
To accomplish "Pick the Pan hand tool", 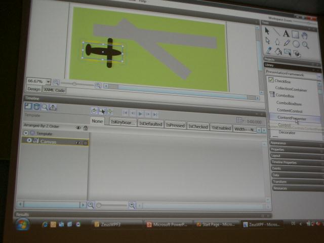I will tap(305, 35).
